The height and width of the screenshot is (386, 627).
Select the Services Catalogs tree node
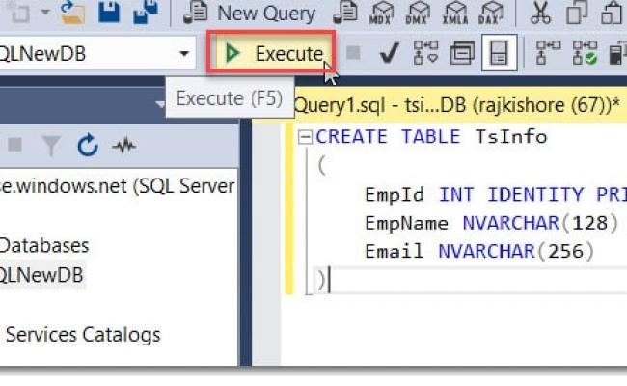pos(83,335)
